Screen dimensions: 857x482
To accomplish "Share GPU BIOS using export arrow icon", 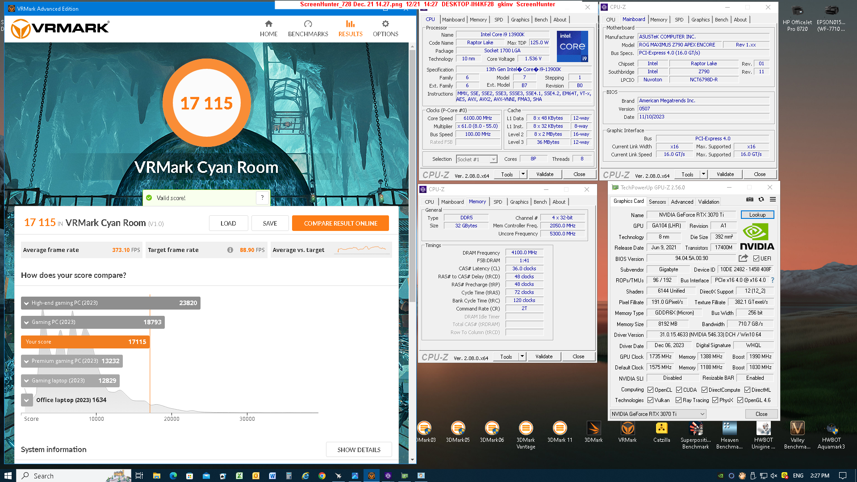I will pos(743,258).
